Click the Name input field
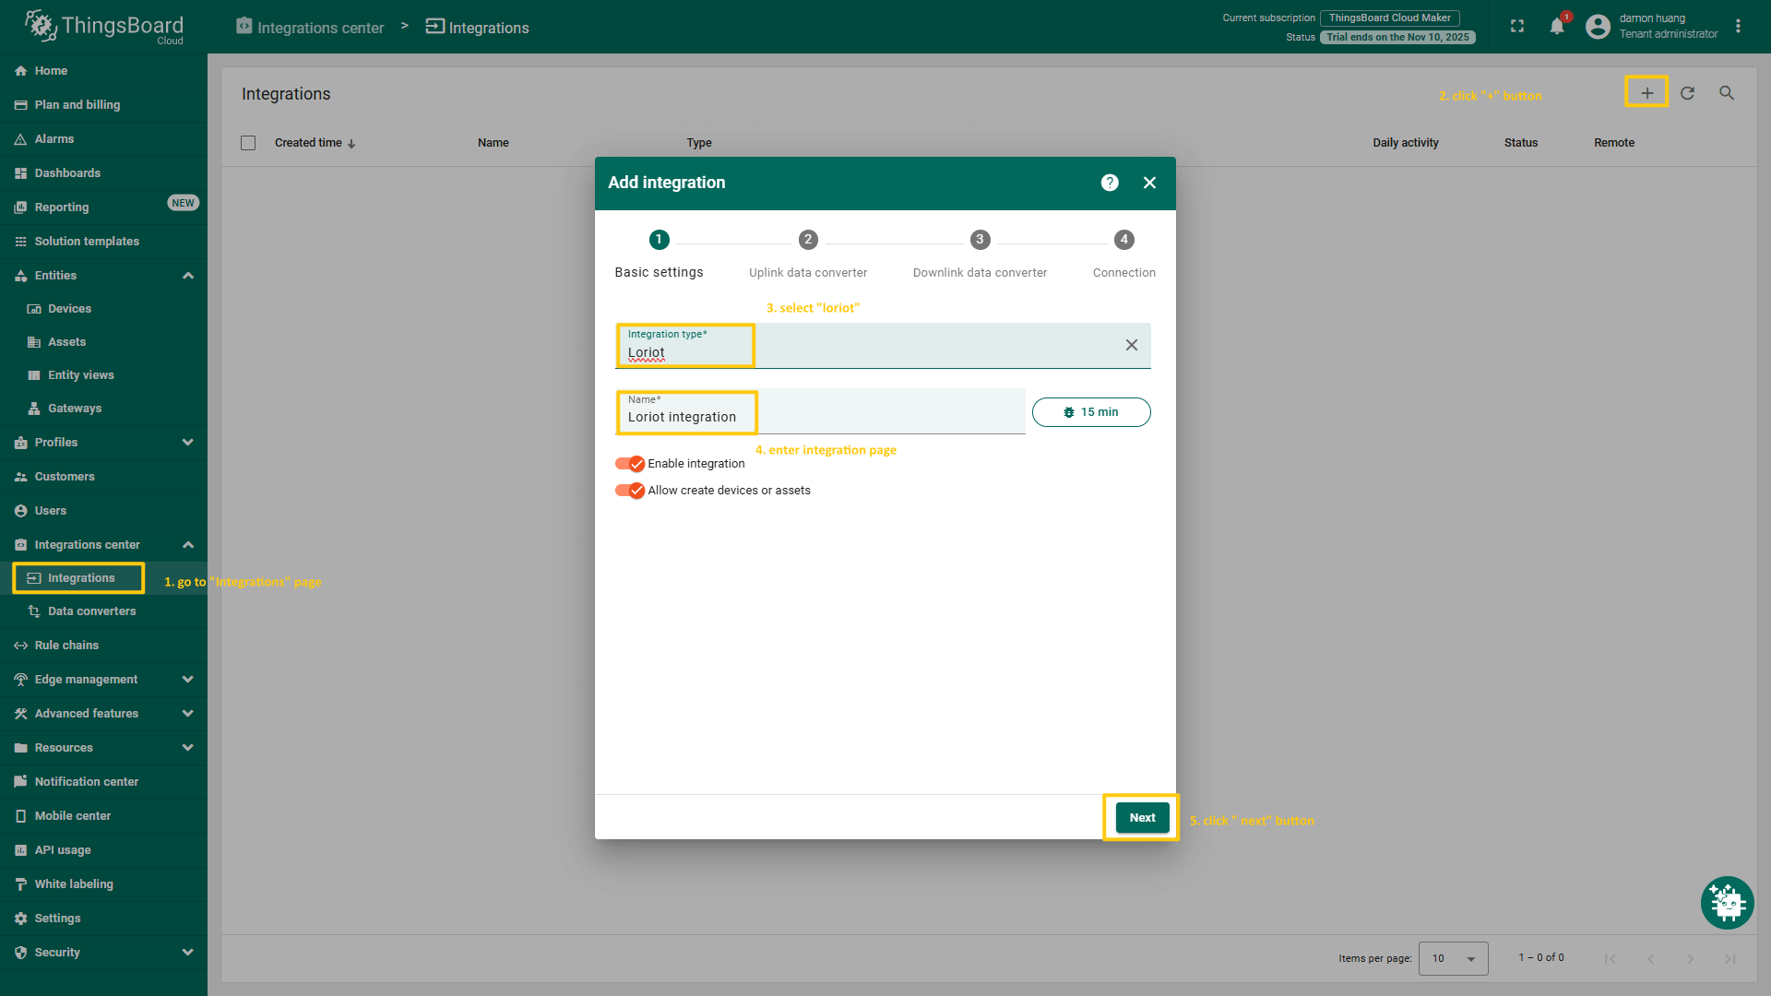 821,417
